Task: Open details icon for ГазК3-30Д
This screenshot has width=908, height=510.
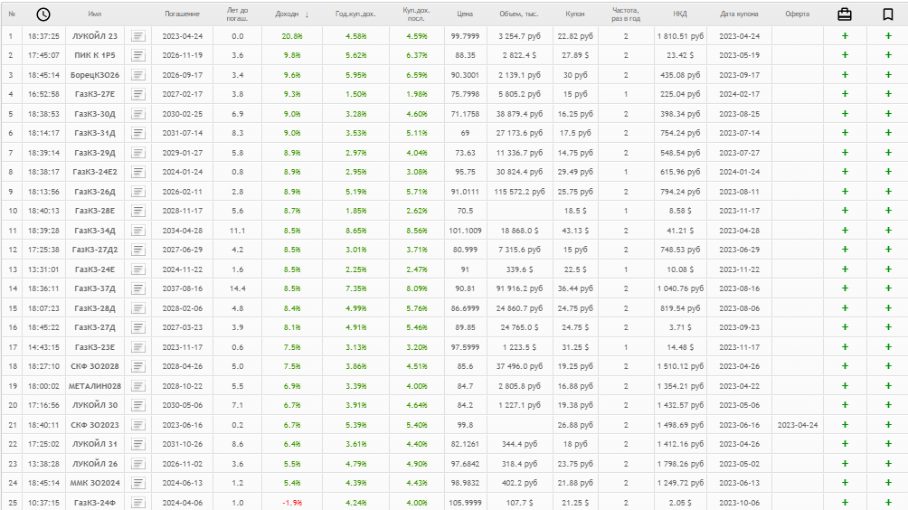Action: click(x=137, y=114)
